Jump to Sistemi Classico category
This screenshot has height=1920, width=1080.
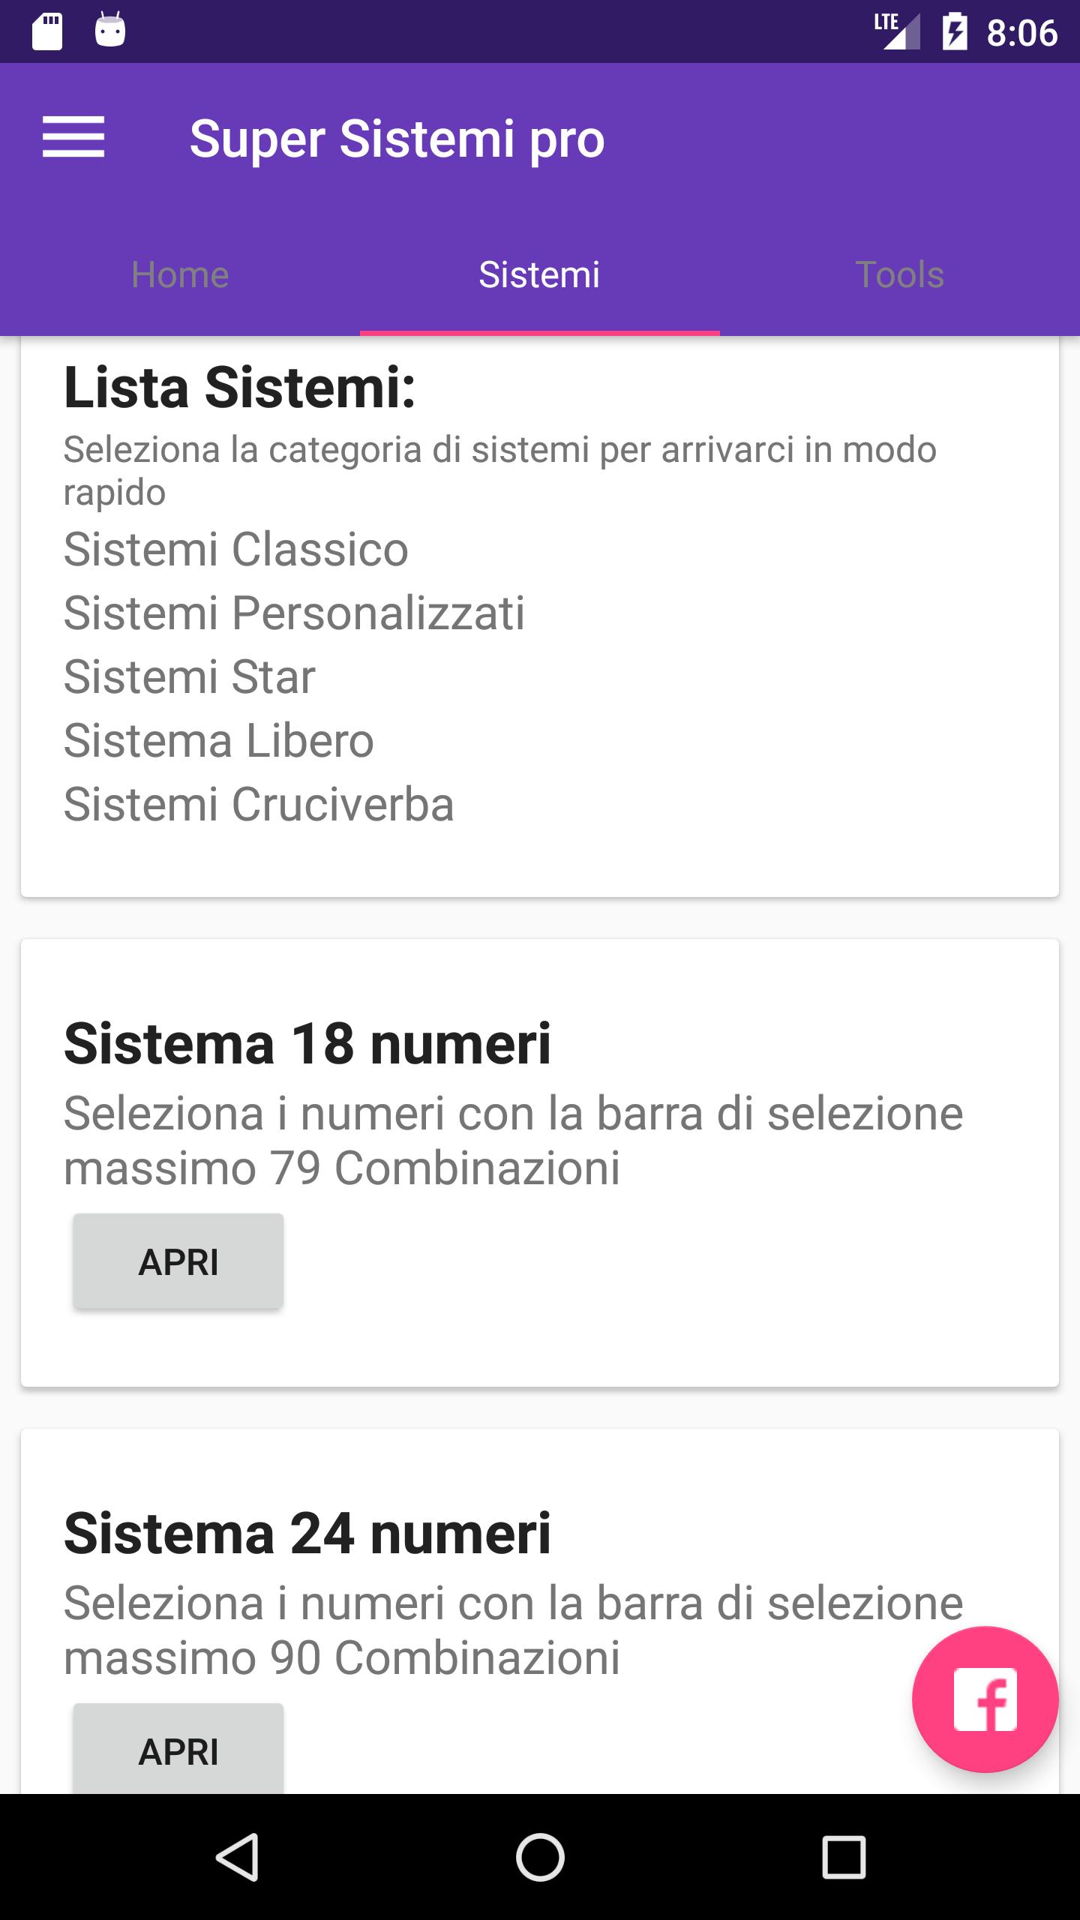pyautogui.click(x=235, y=549)
